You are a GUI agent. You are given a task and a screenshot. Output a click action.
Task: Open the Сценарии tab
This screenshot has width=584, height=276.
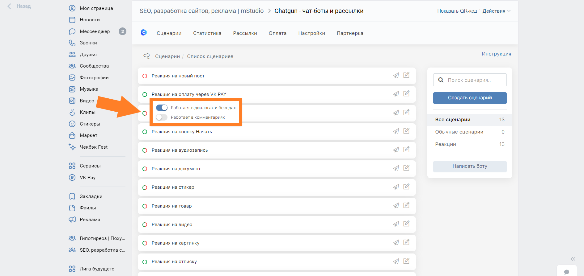click(x=169, y=33)
